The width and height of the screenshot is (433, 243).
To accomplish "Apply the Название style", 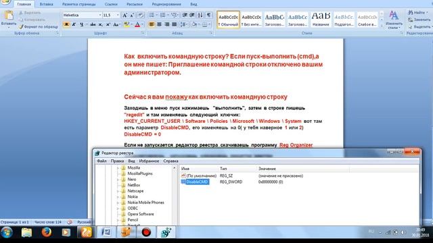I will (x=321, y=20).
